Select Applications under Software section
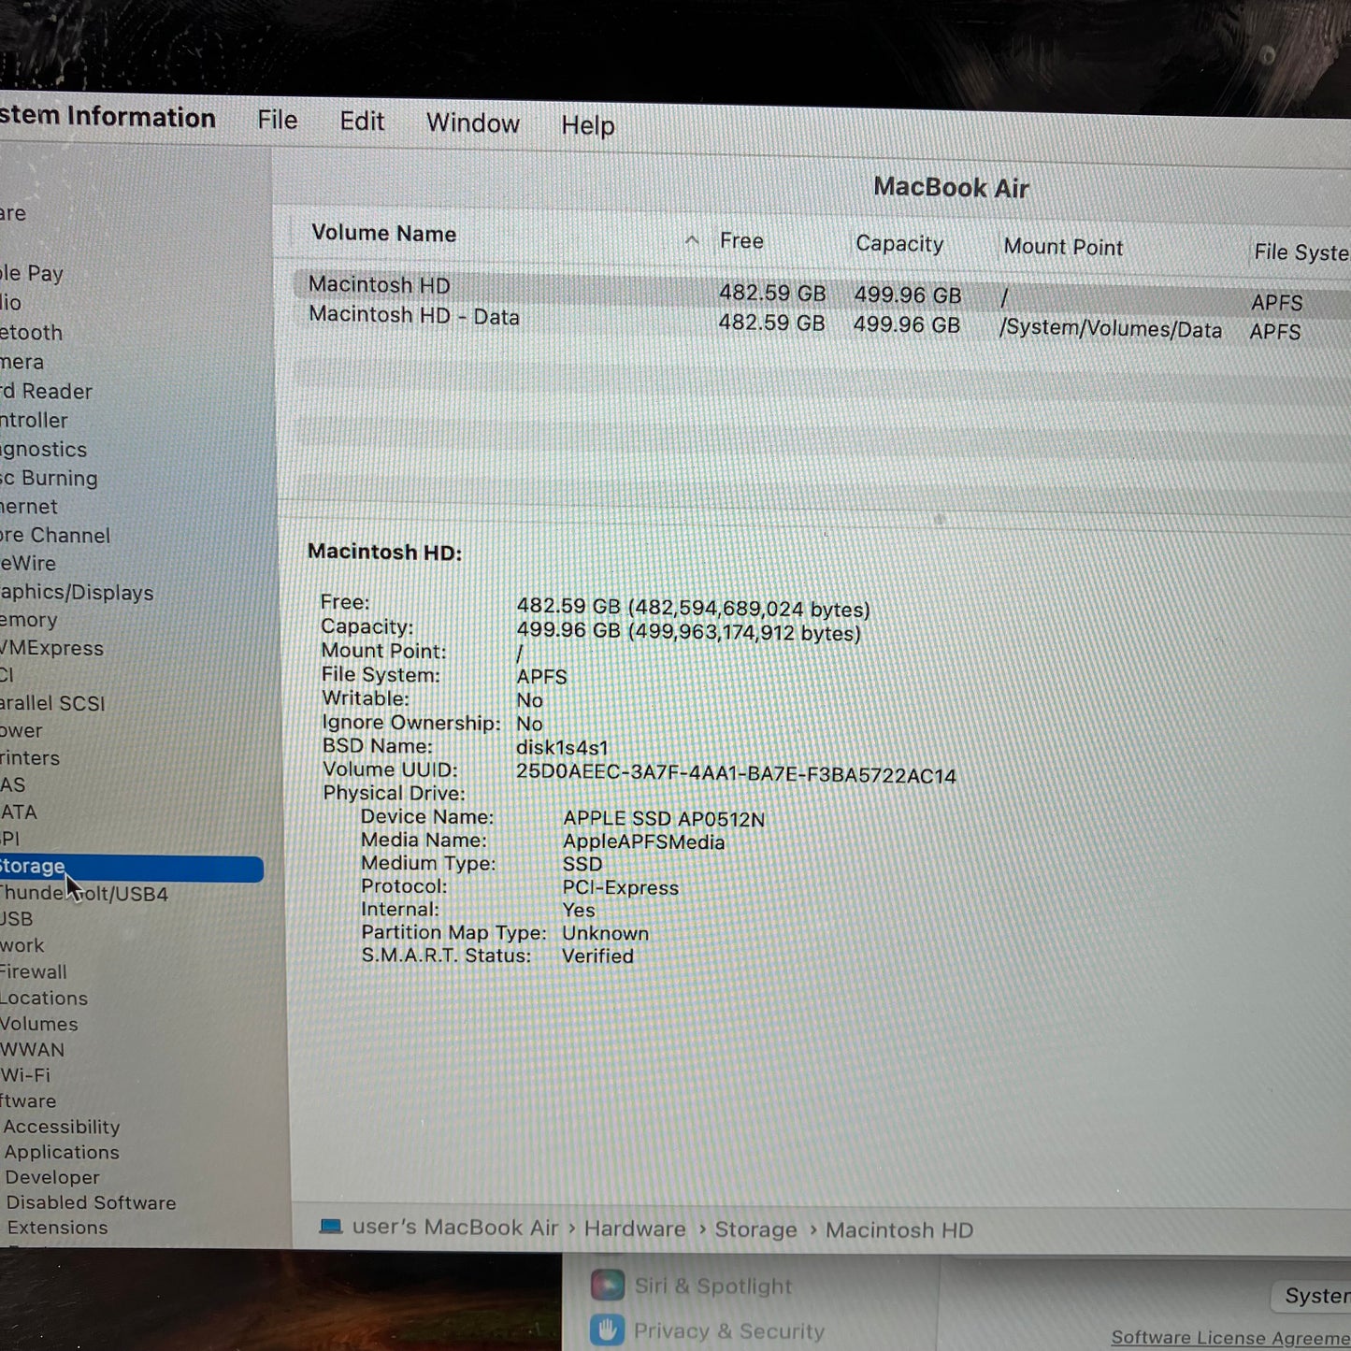Image resolution: width=1351 pixels, height=1351 pixels. coord(62,1152)
